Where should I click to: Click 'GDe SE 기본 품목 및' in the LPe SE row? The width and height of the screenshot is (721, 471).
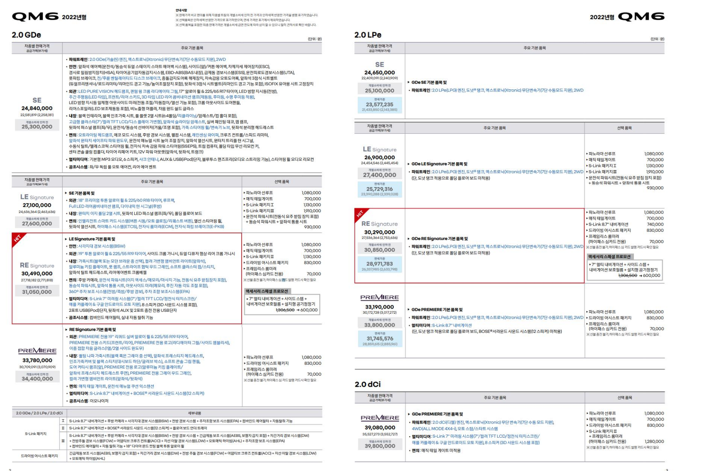point(429,82)
